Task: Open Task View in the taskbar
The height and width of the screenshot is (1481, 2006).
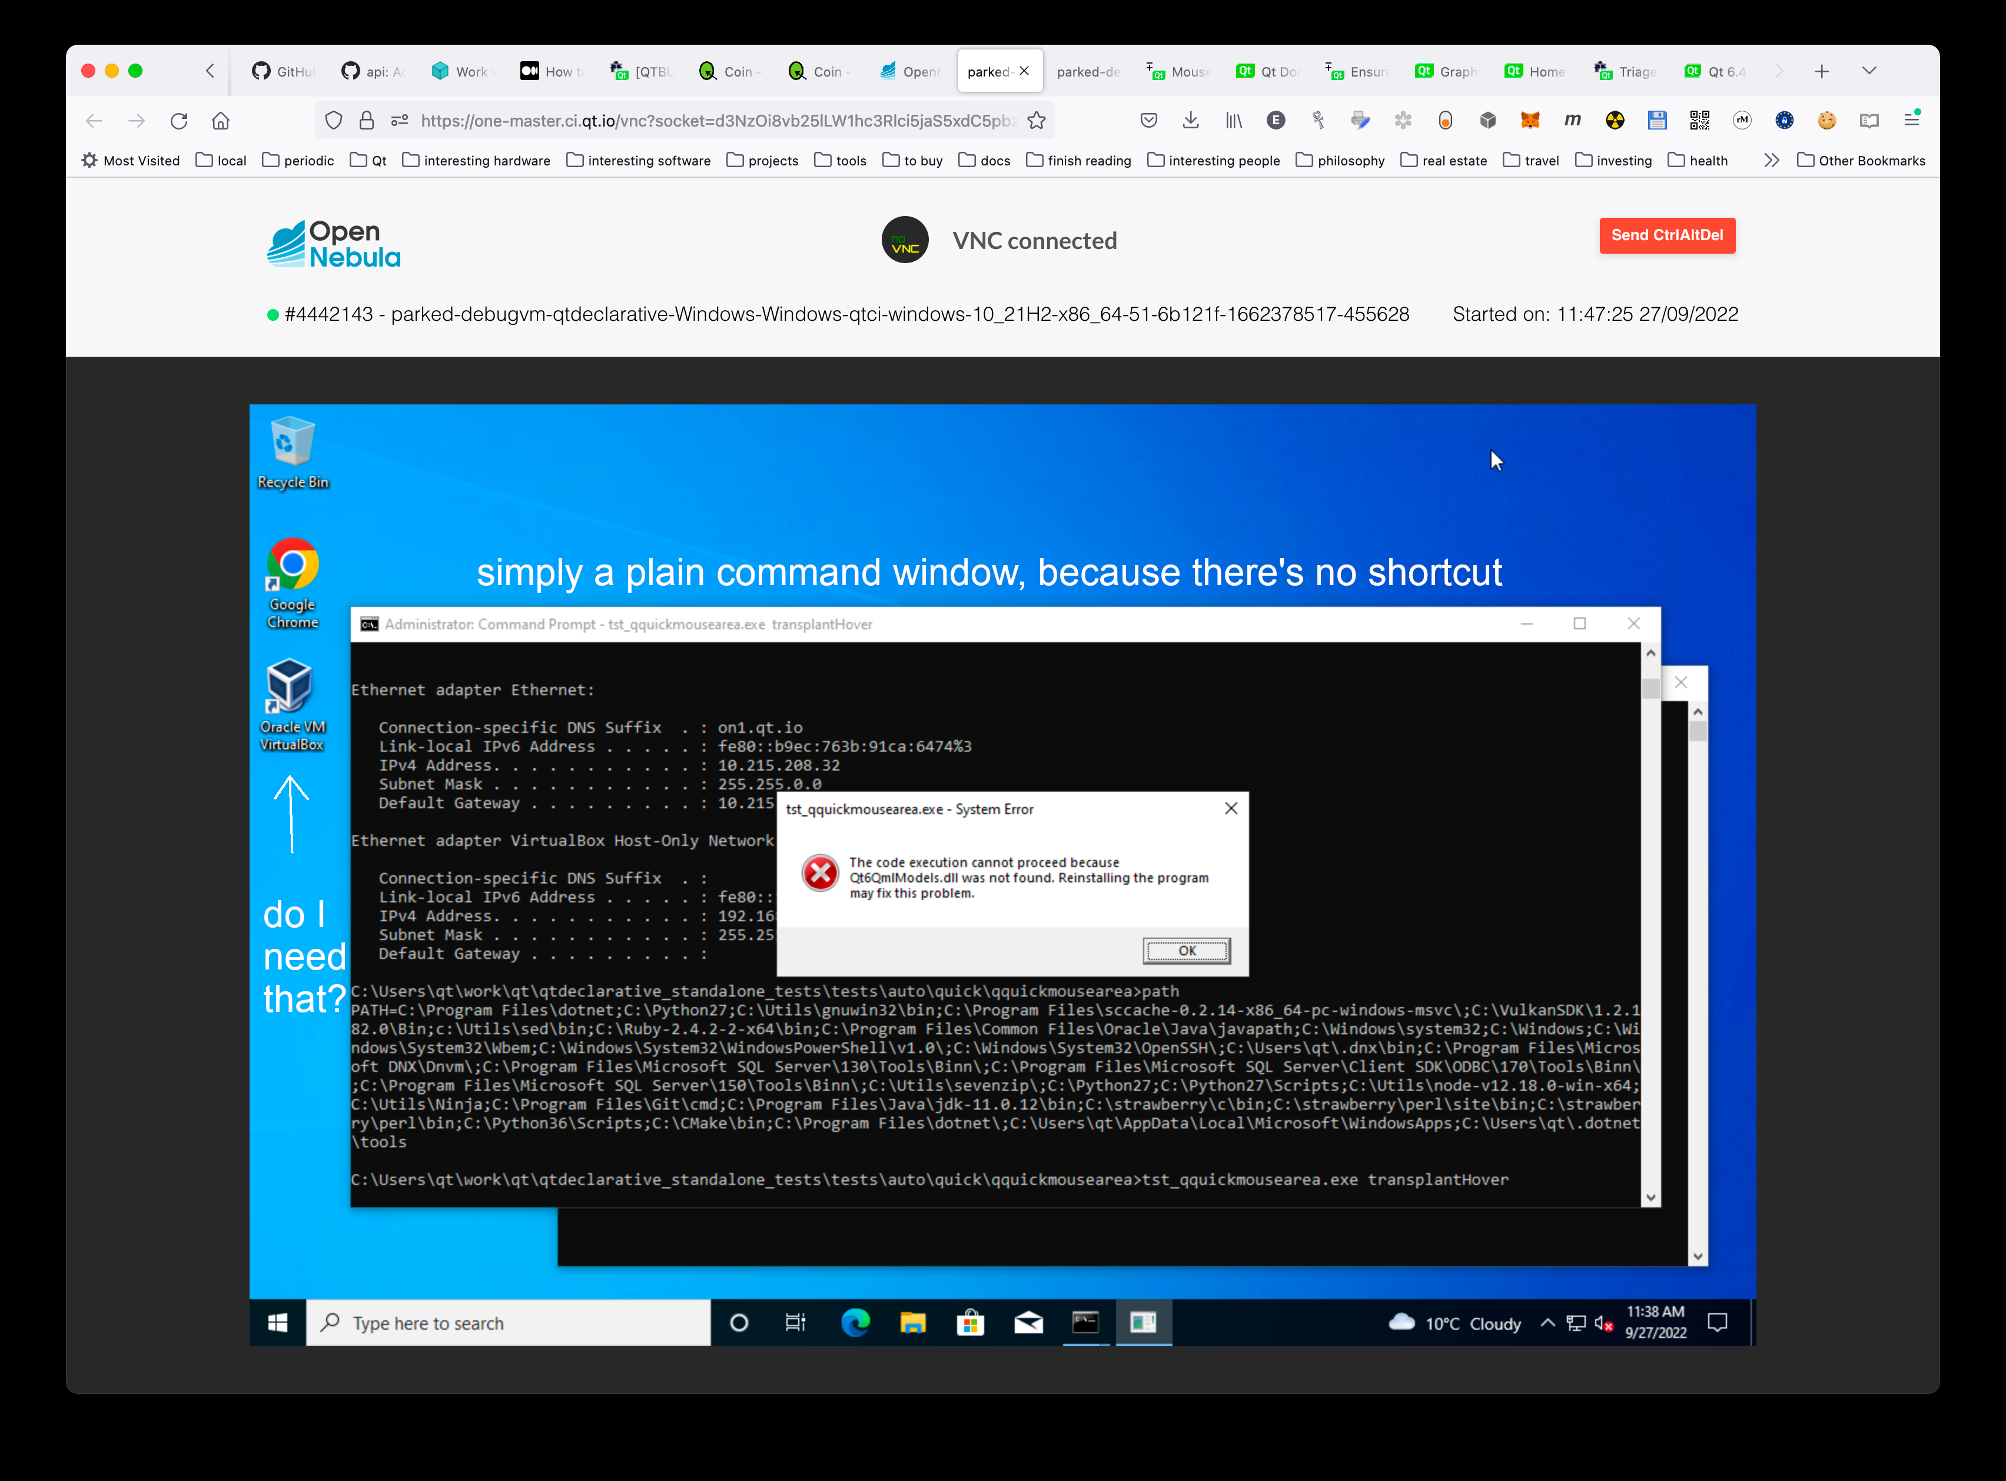Action: pos(795,1322)
